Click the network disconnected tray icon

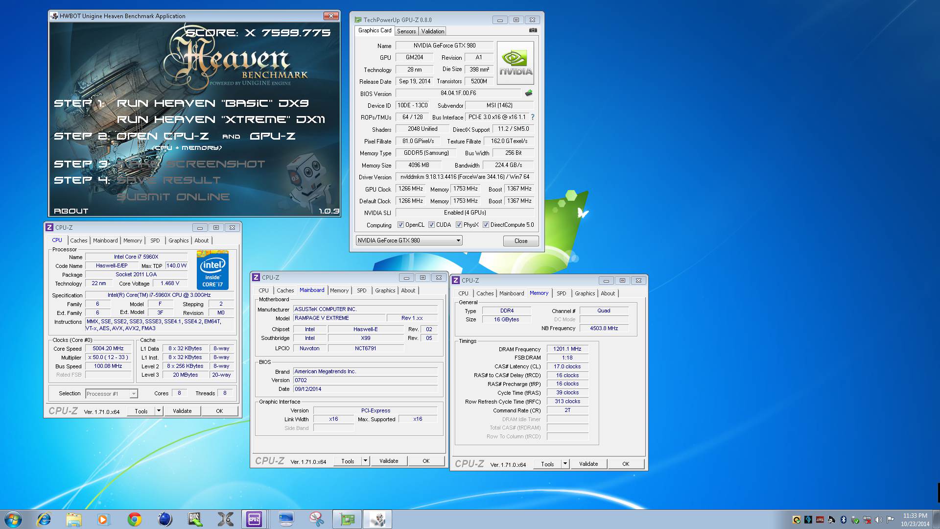tap(867, 520)
